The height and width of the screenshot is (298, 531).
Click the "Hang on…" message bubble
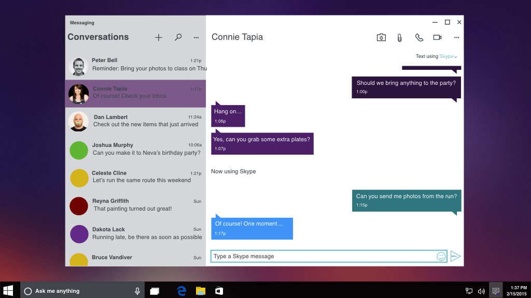[x=228, y=115]
